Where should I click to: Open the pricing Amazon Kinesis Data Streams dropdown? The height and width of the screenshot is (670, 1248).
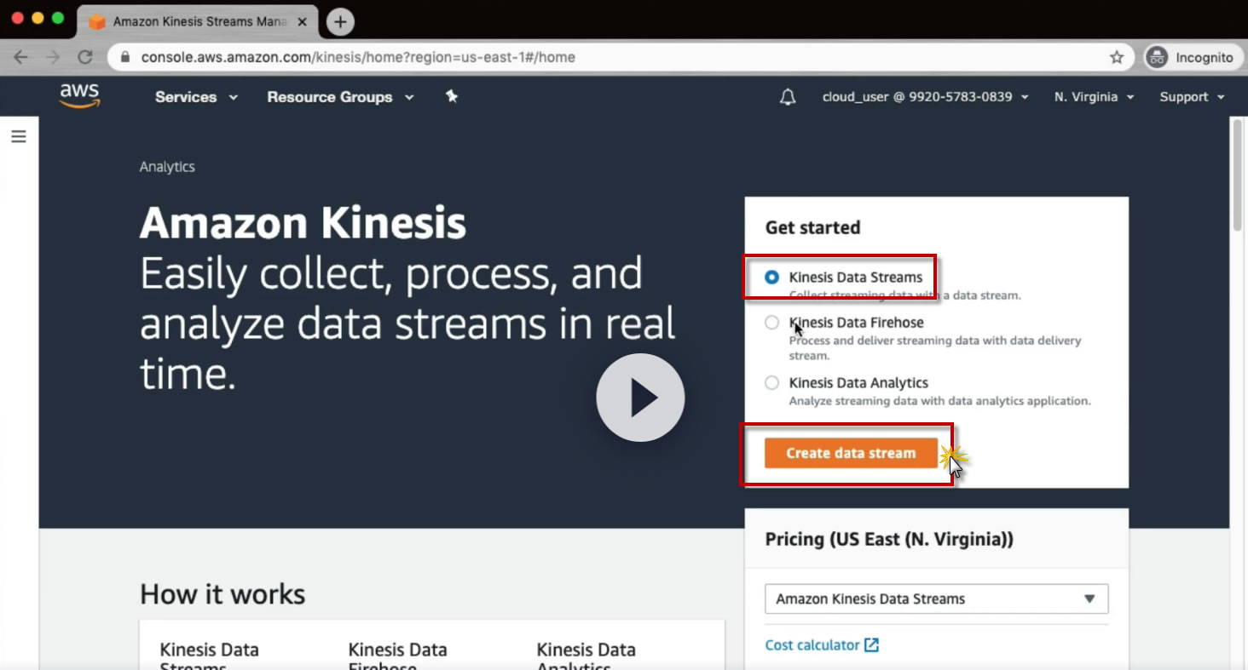[x=936, y=598]
